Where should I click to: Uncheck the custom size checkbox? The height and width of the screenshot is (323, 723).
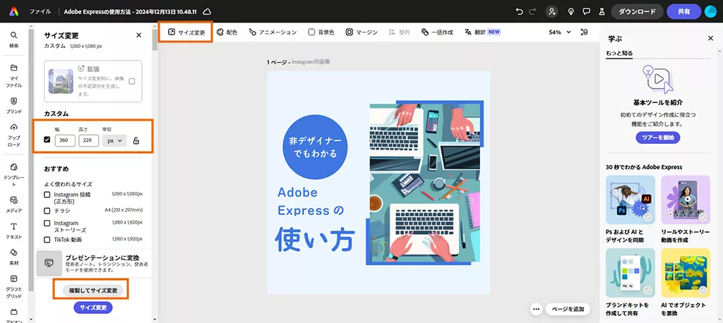[x=47, y=140]
